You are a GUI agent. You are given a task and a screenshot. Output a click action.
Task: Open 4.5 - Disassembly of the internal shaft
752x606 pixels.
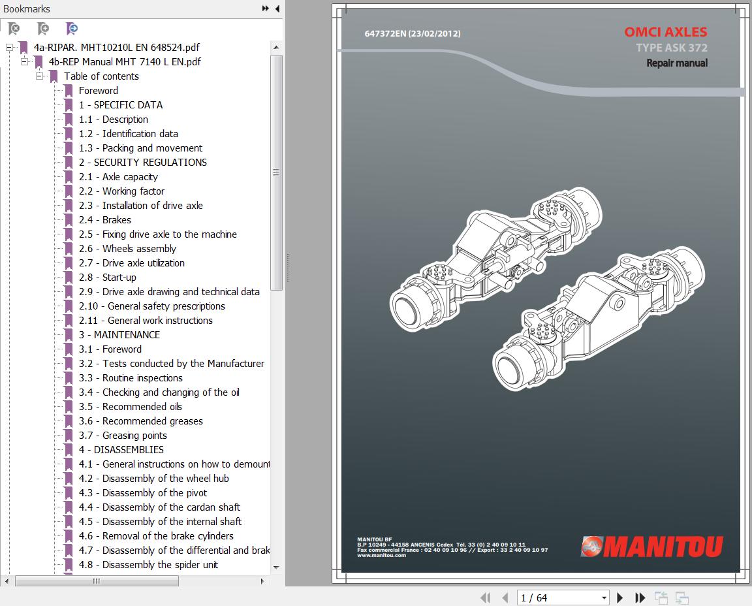point(160,522)
